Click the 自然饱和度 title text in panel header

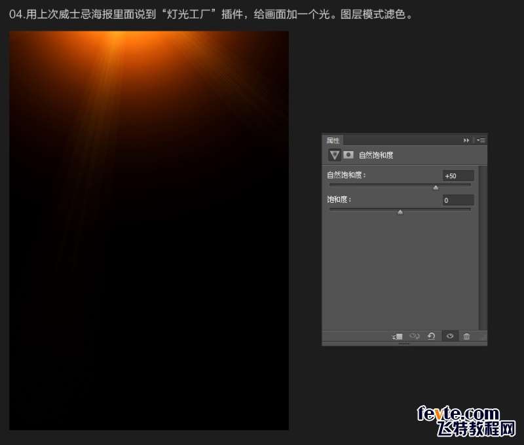click(x=376, y=155)
